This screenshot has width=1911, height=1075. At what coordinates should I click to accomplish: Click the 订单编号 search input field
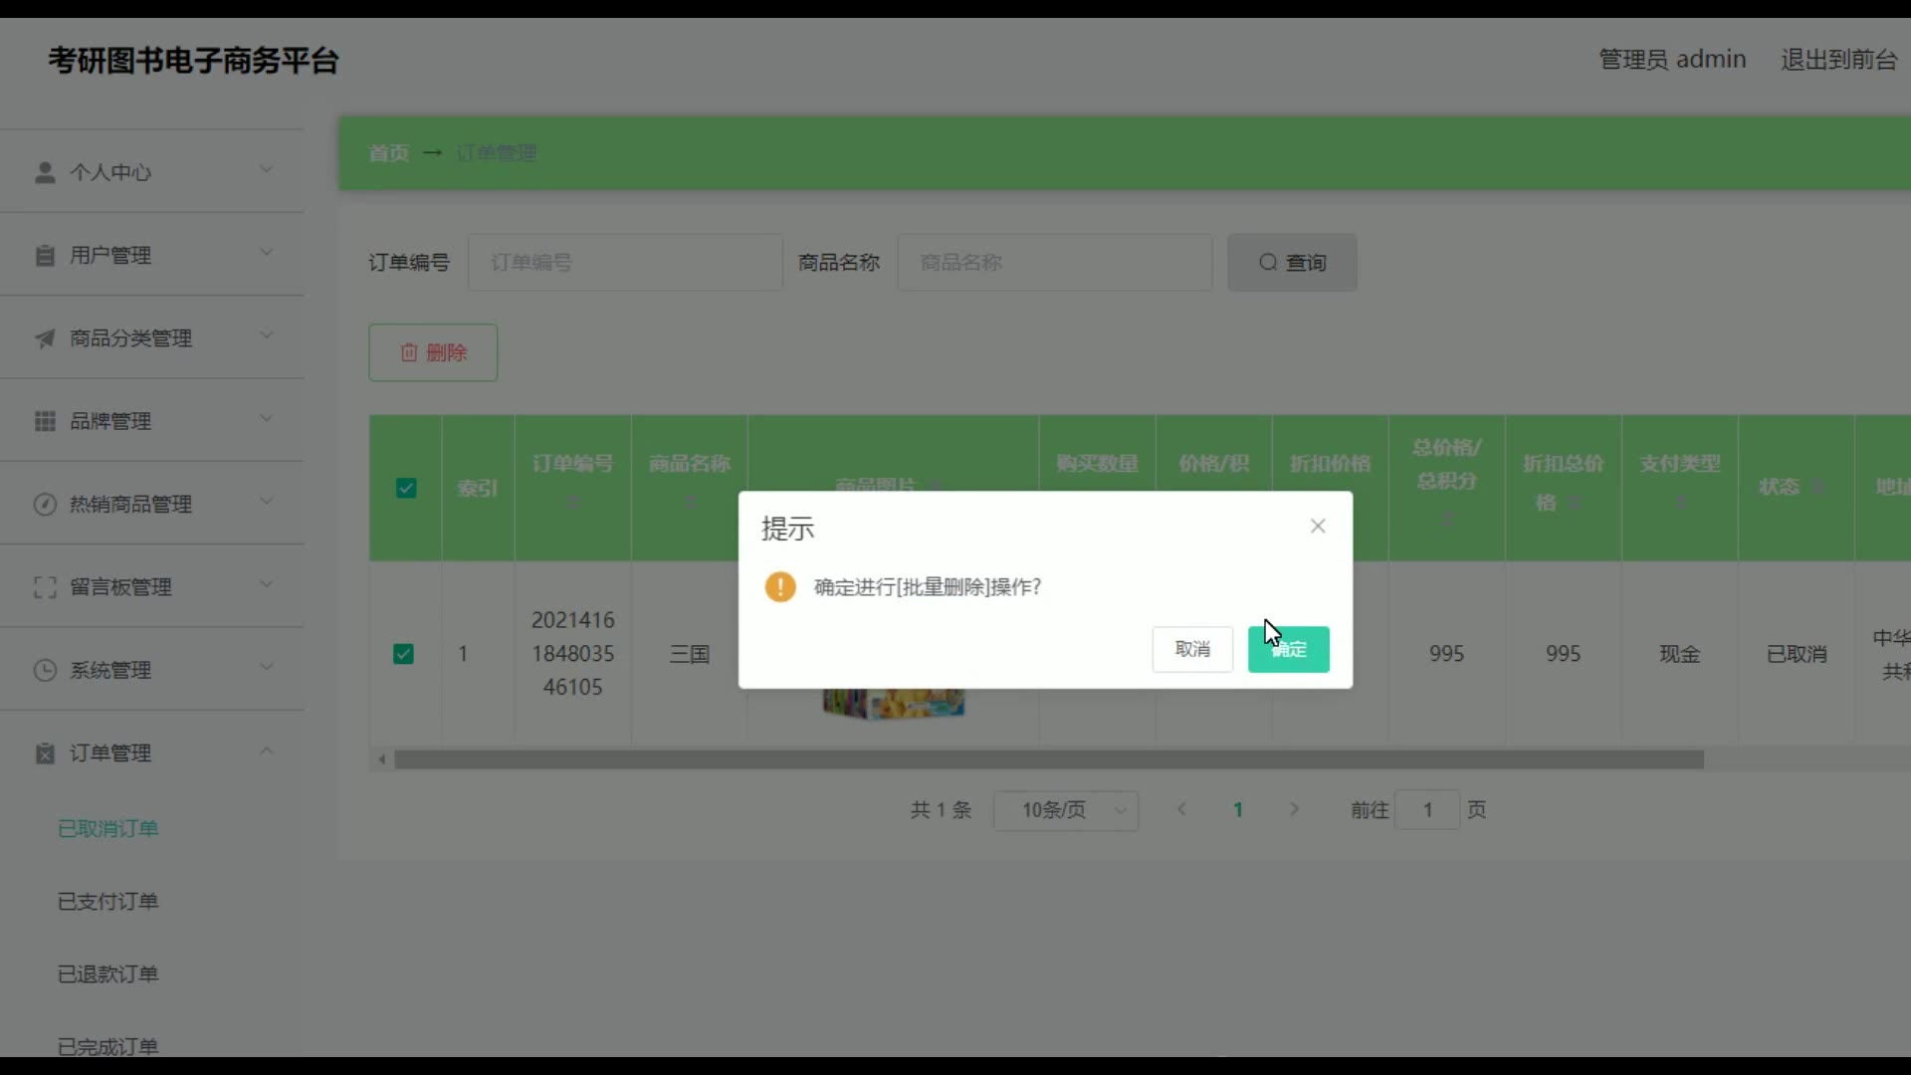625,263
